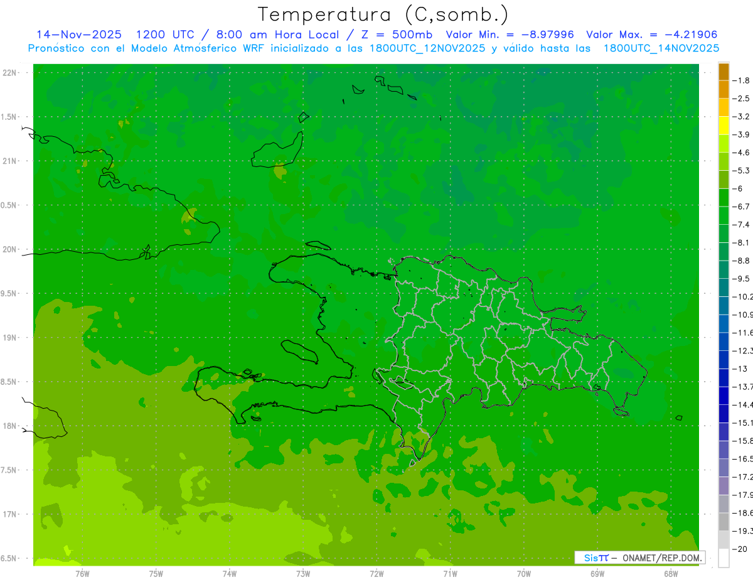Pick dark blue legend swatch between -13.7 and -14.4
753x582 pixels.
click(724, 396)
